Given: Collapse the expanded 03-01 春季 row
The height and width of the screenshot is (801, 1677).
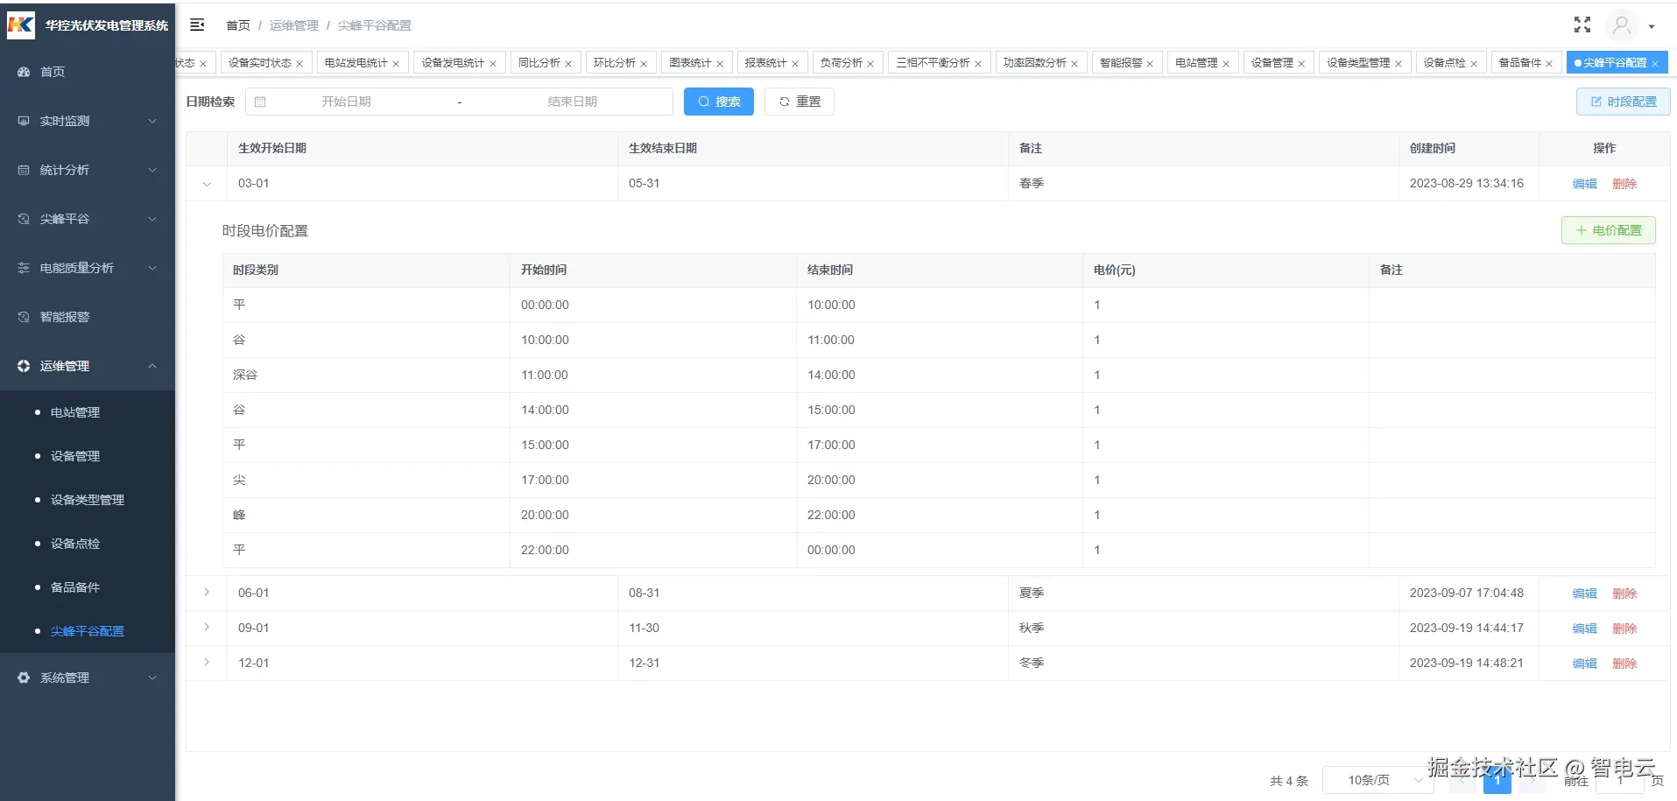Looking at the screenshot, I should pyautogui.click(x=207, y=184).
